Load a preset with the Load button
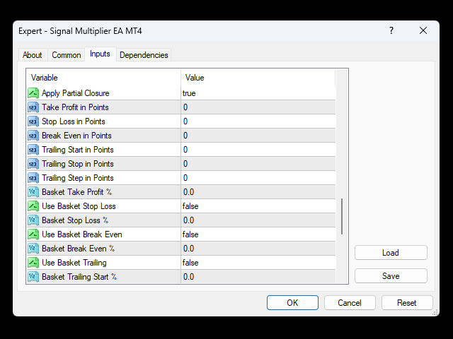The width and height of the screenshot is (453, 339). point(391,253)
